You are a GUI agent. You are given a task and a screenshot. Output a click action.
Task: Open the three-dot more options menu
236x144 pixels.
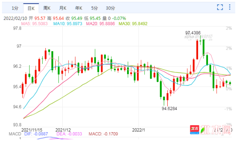click(x=230, y=7)
